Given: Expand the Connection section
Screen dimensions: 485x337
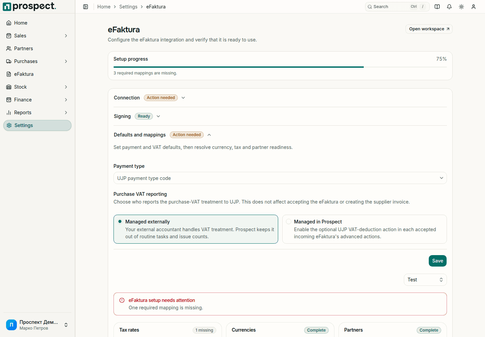Looking at the screenshot, I should pos(183,98).
